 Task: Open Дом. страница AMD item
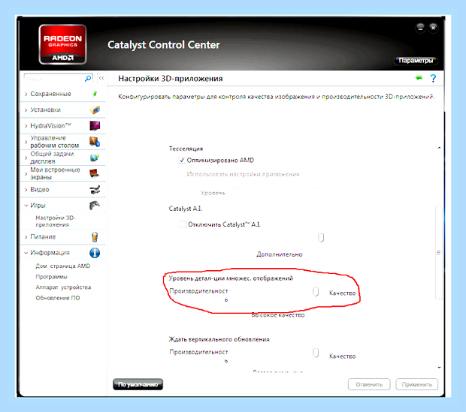click(x=62, y=266)
